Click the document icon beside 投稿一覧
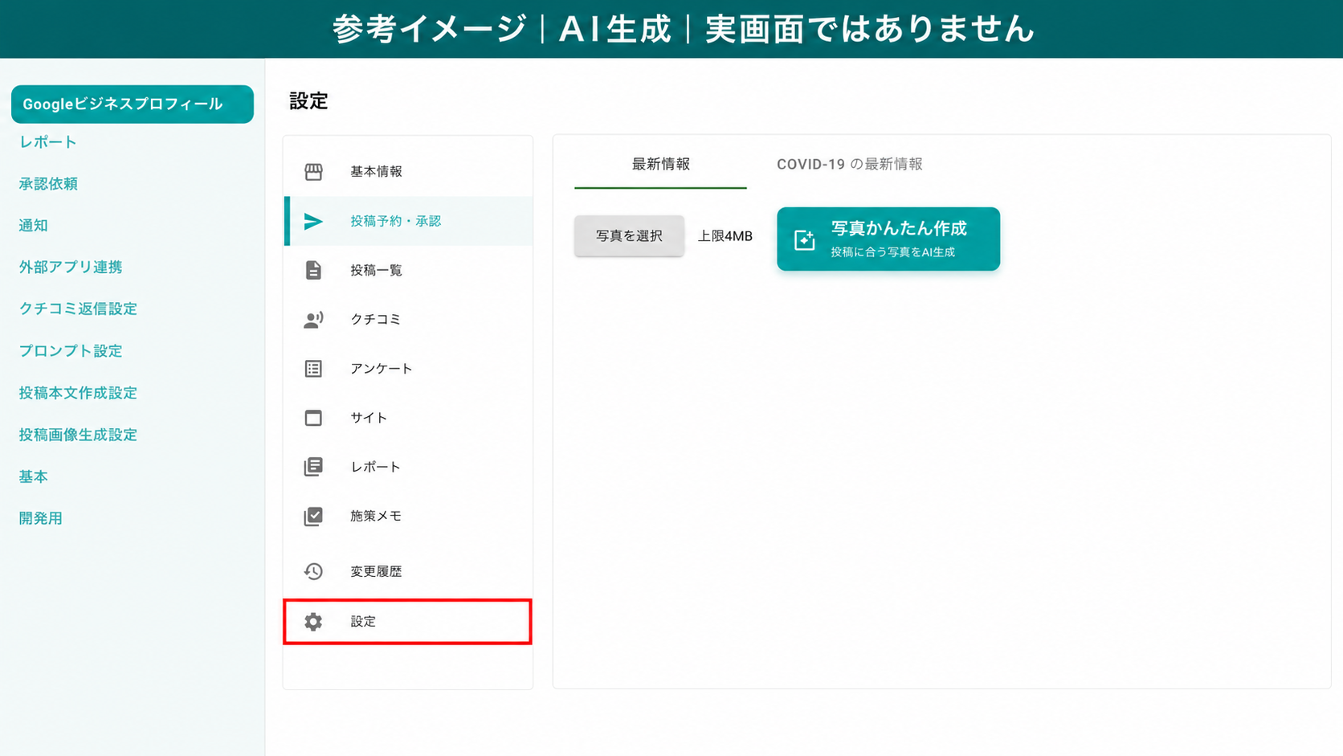 click(x=313, y=270)
